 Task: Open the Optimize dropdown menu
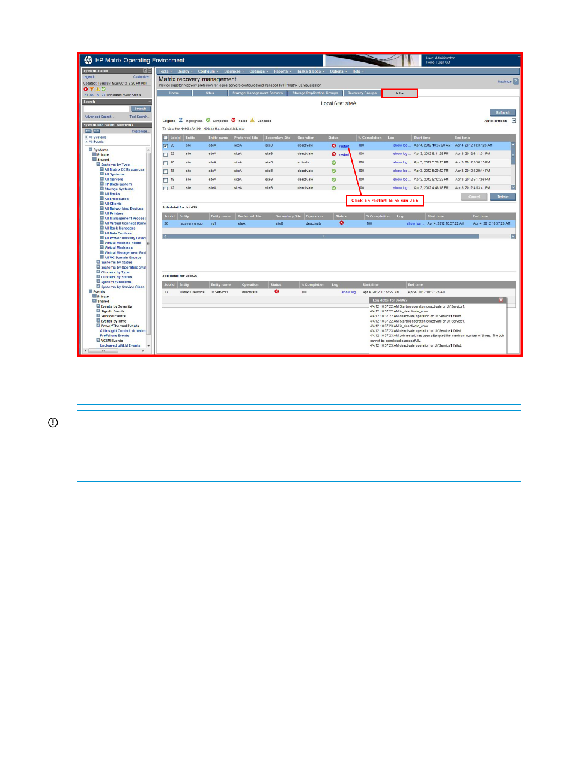(259, 71)
